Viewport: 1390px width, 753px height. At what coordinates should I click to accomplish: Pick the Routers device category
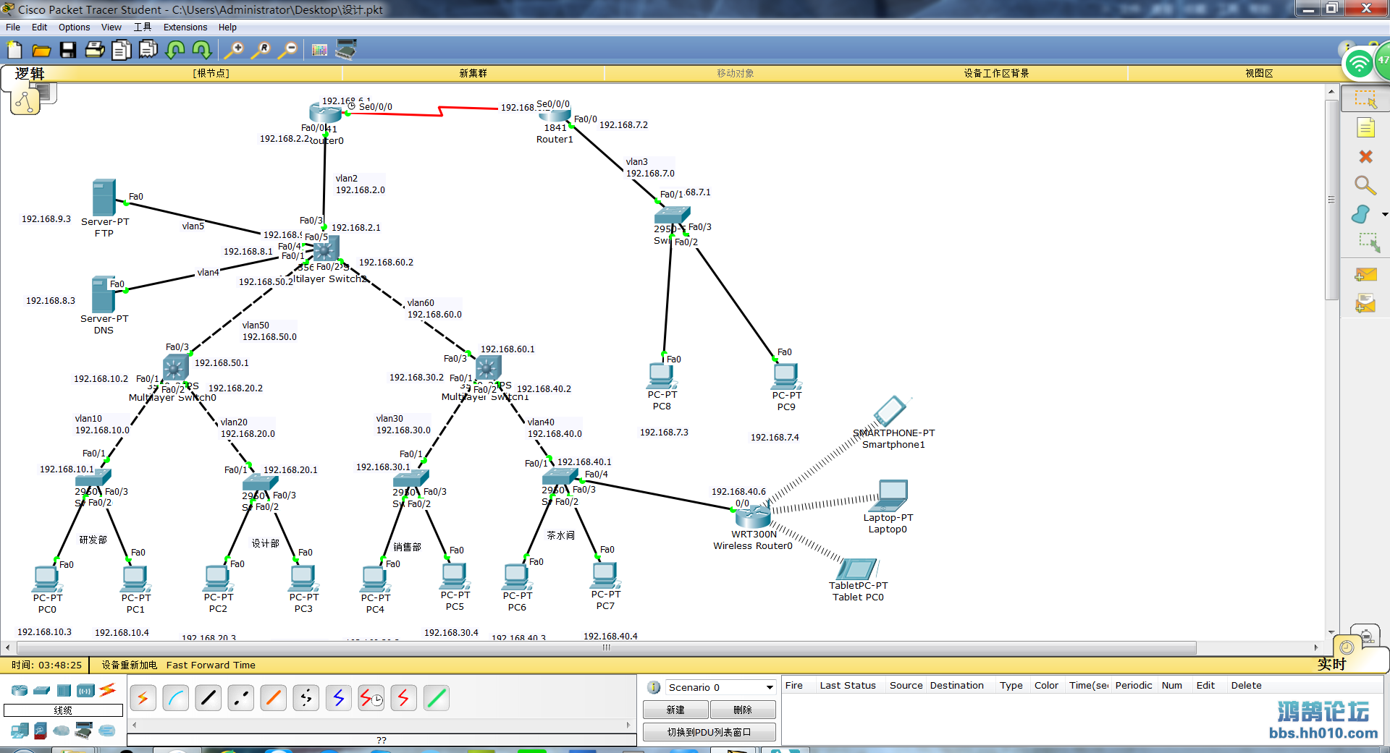[x=20, y=690]
